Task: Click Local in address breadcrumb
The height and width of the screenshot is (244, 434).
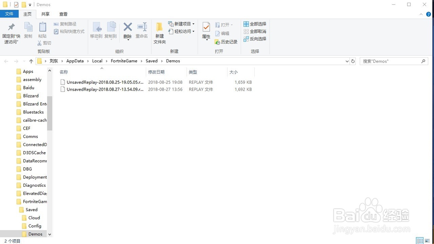Action: (x=97, y=61)
